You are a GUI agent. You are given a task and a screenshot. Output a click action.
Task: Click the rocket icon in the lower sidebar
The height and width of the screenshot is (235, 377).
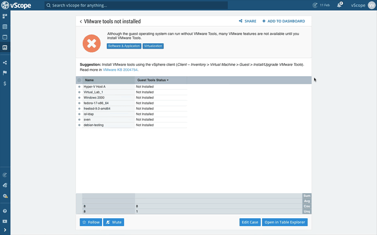5,185
